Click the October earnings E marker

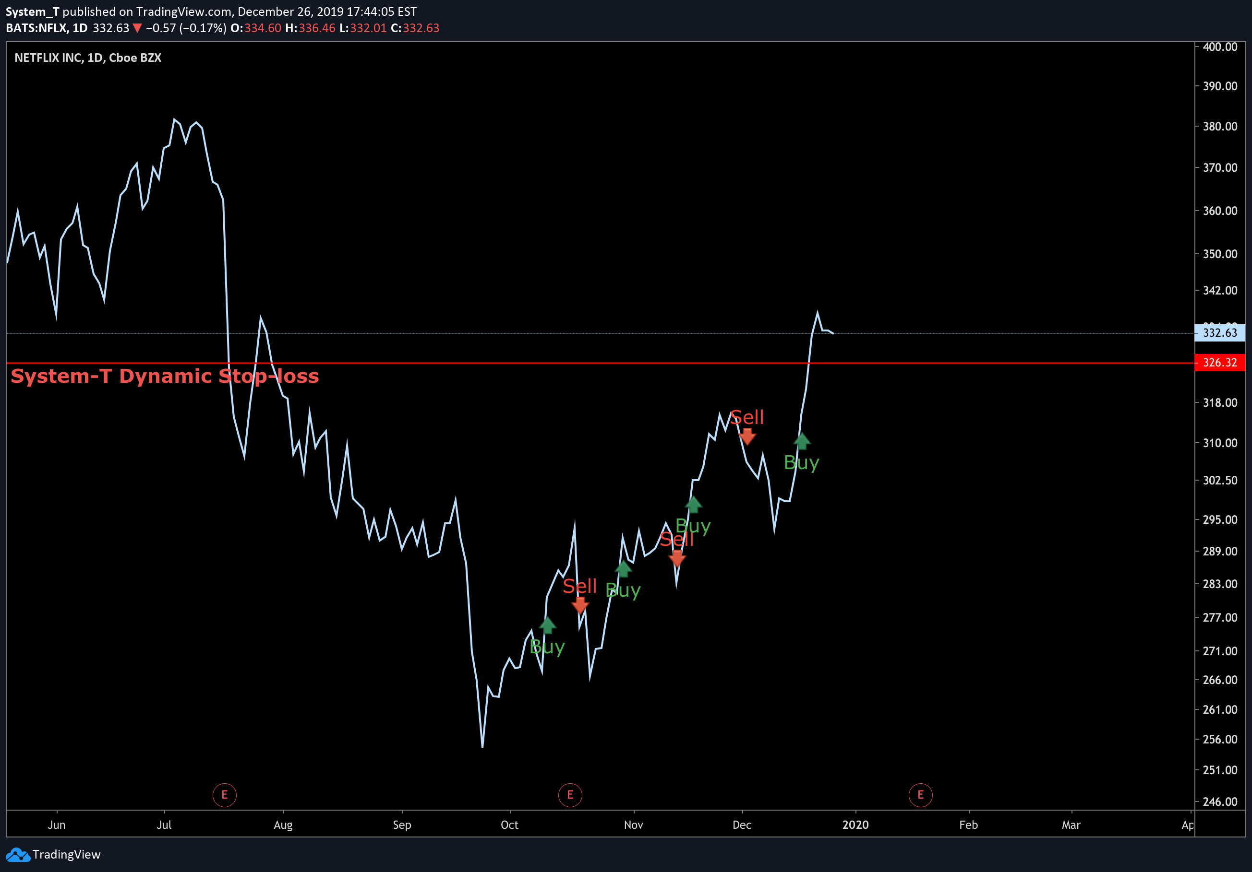pos(570,795)
